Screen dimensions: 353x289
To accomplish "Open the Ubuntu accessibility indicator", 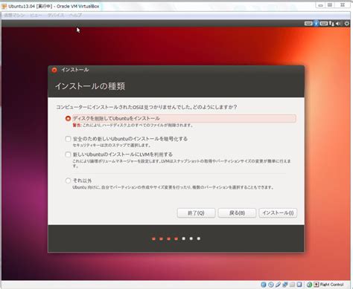I will pos(316,24).
